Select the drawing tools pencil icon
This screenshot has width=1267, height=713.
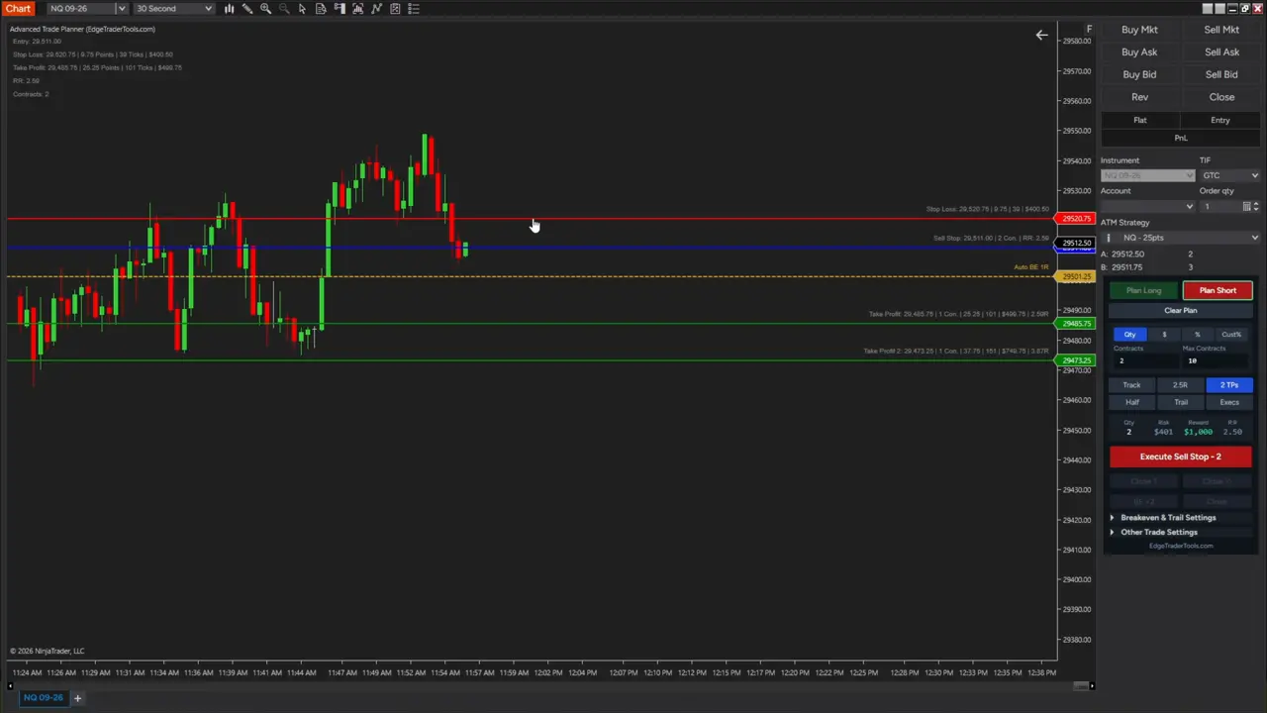247,9
